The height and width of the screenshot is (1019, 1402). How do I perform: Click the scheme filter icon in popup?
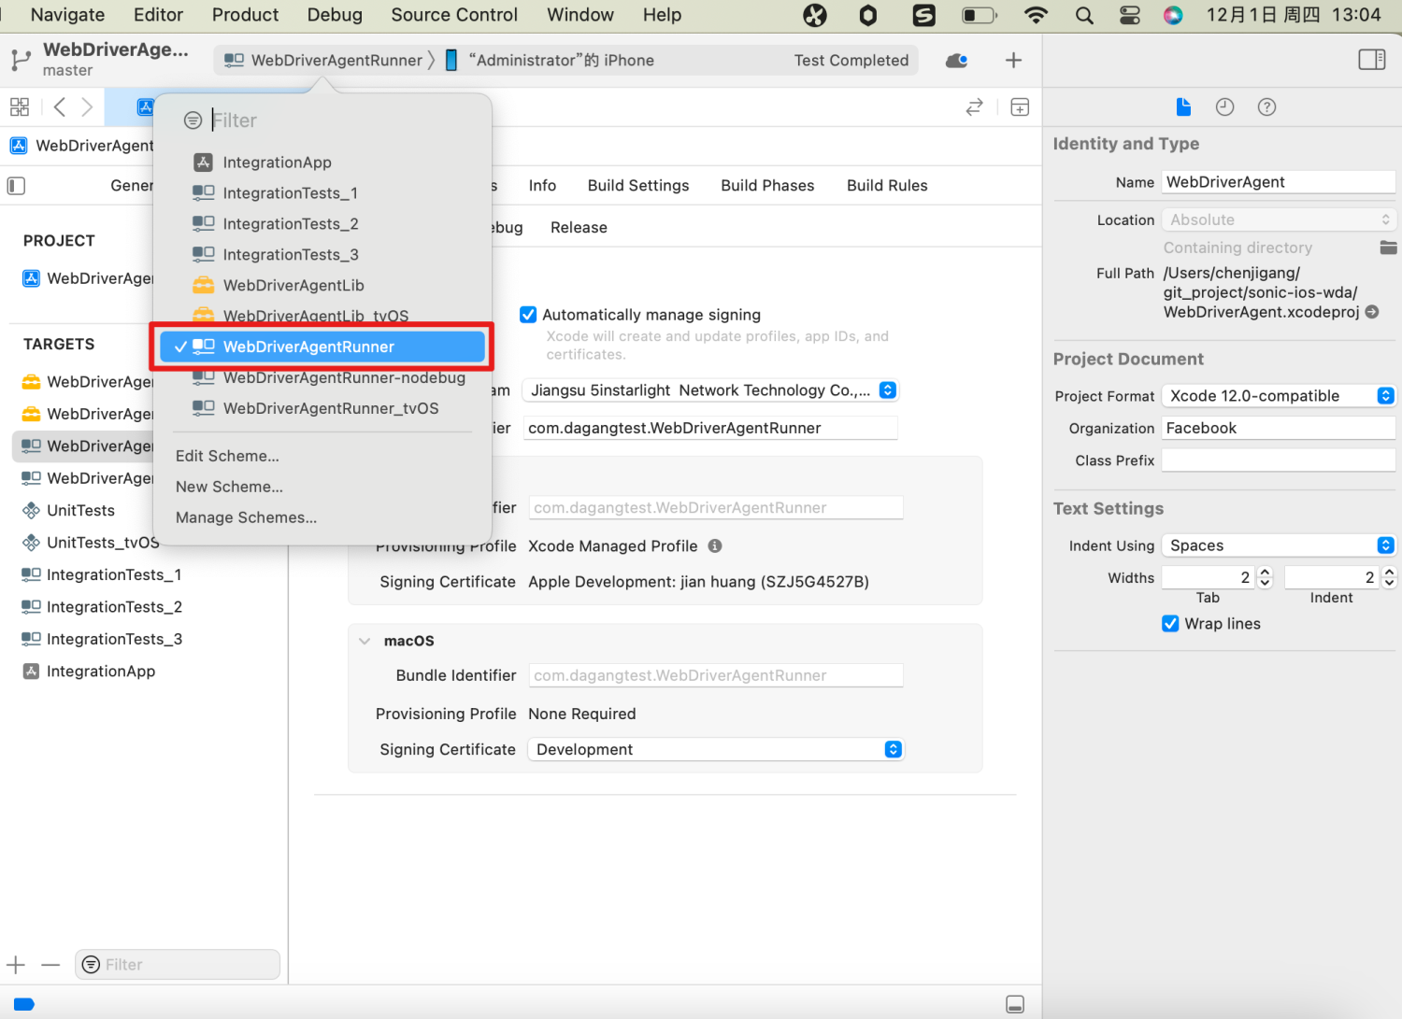[x=193, y=120]
